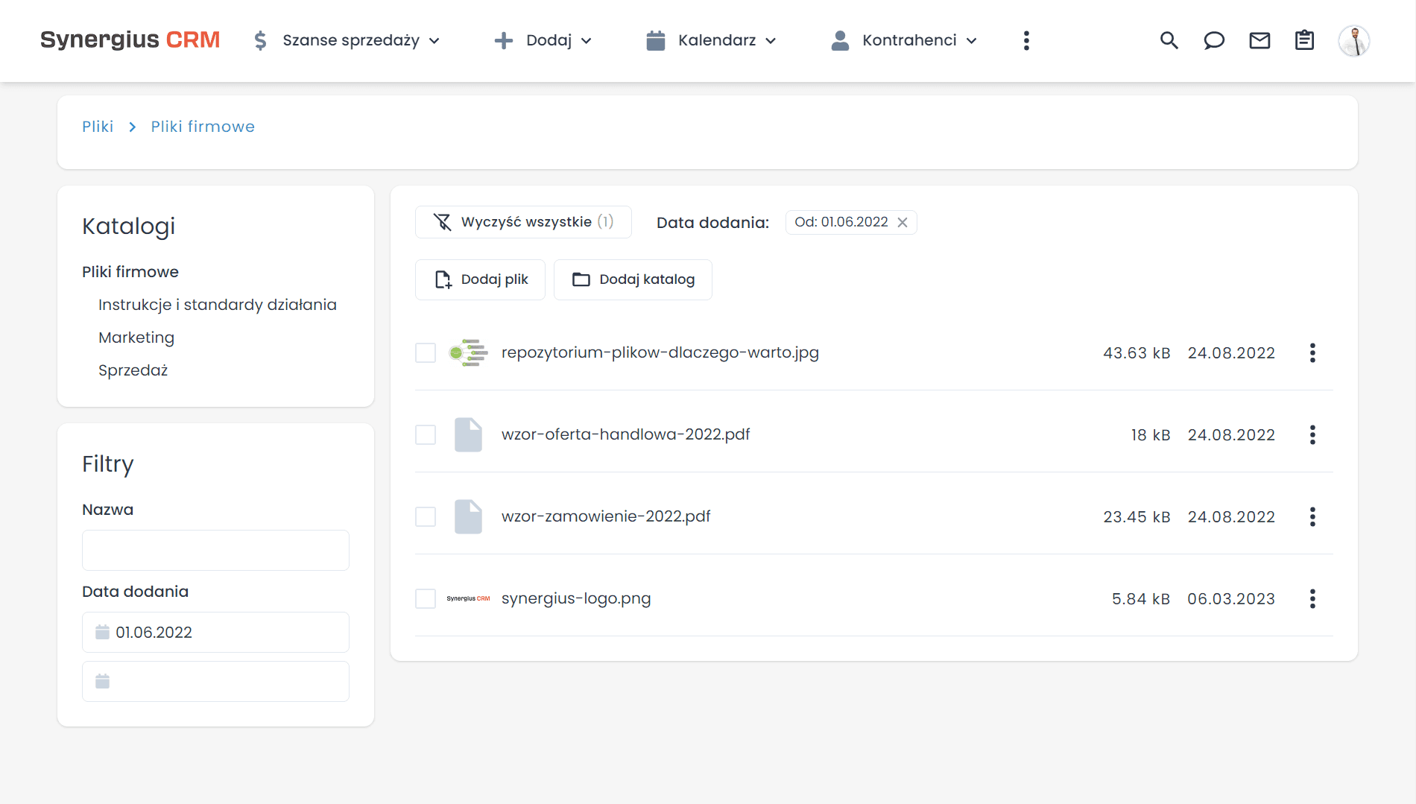Select checkbox for wzor-zamowienie-2022.pdf

coord(425,516)
